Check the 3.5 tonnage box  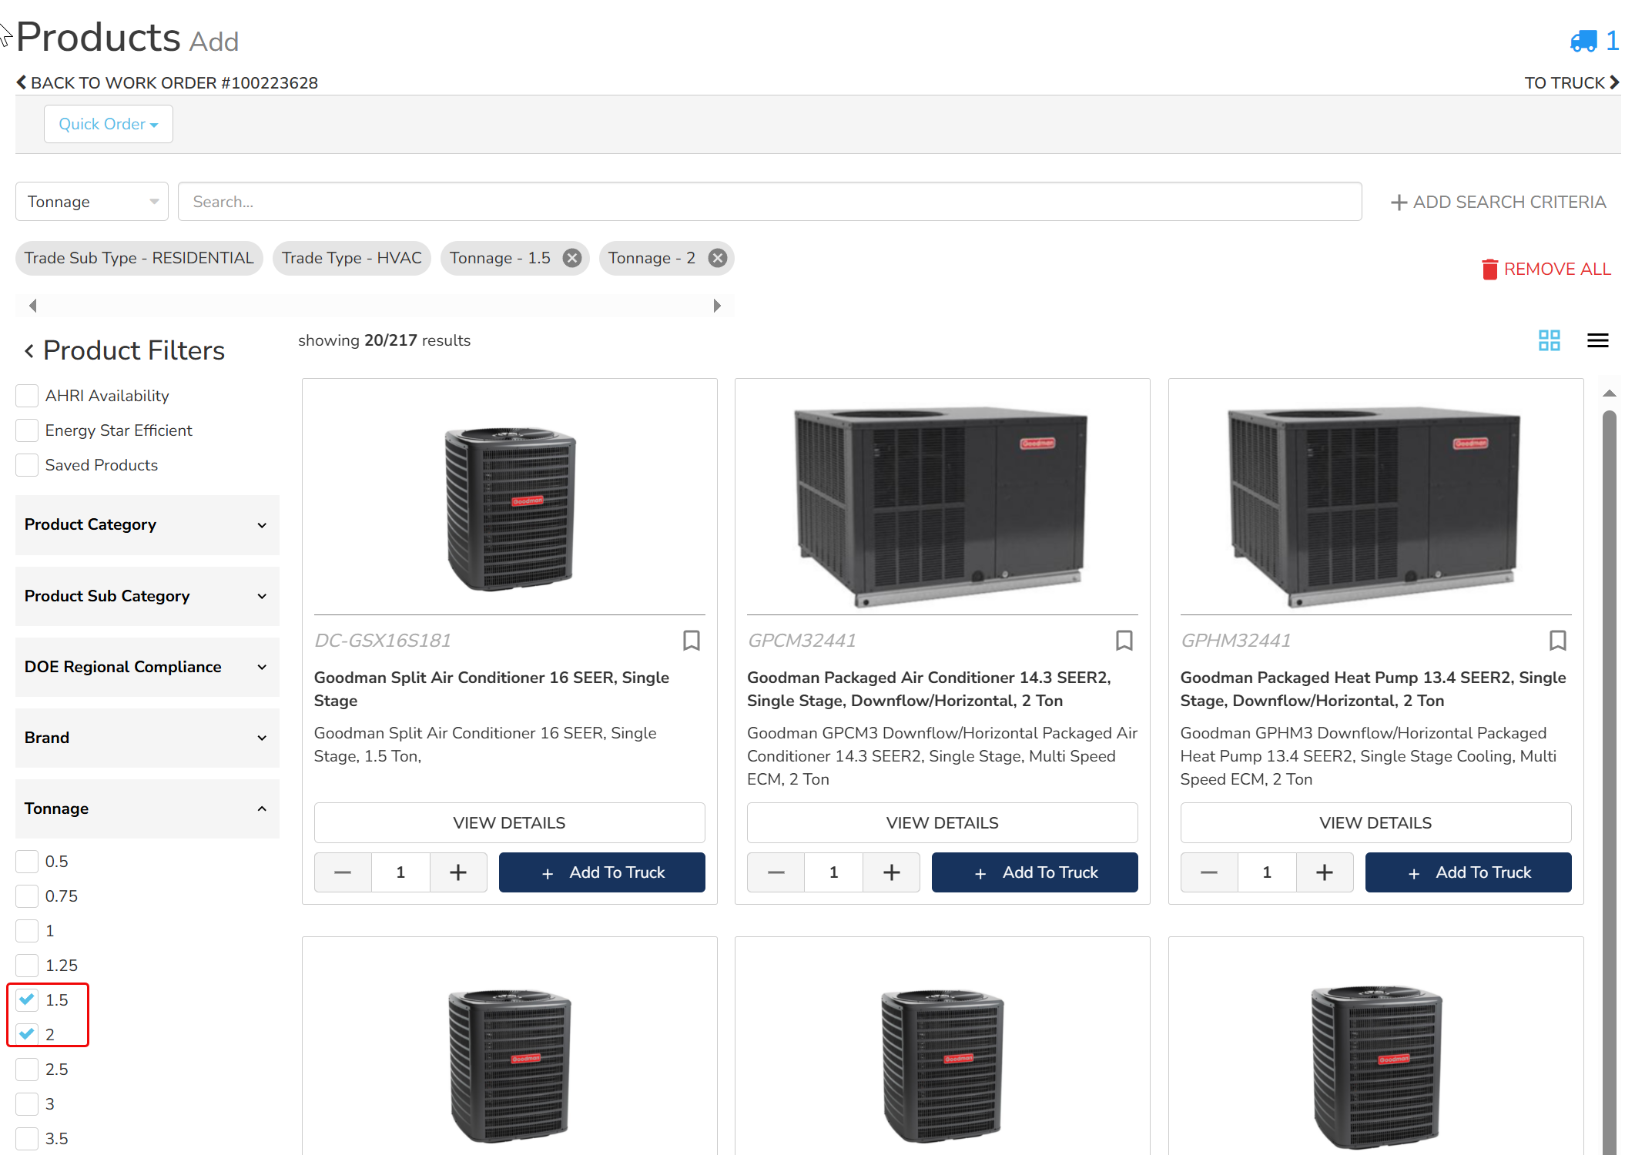tap(27, 1139)
